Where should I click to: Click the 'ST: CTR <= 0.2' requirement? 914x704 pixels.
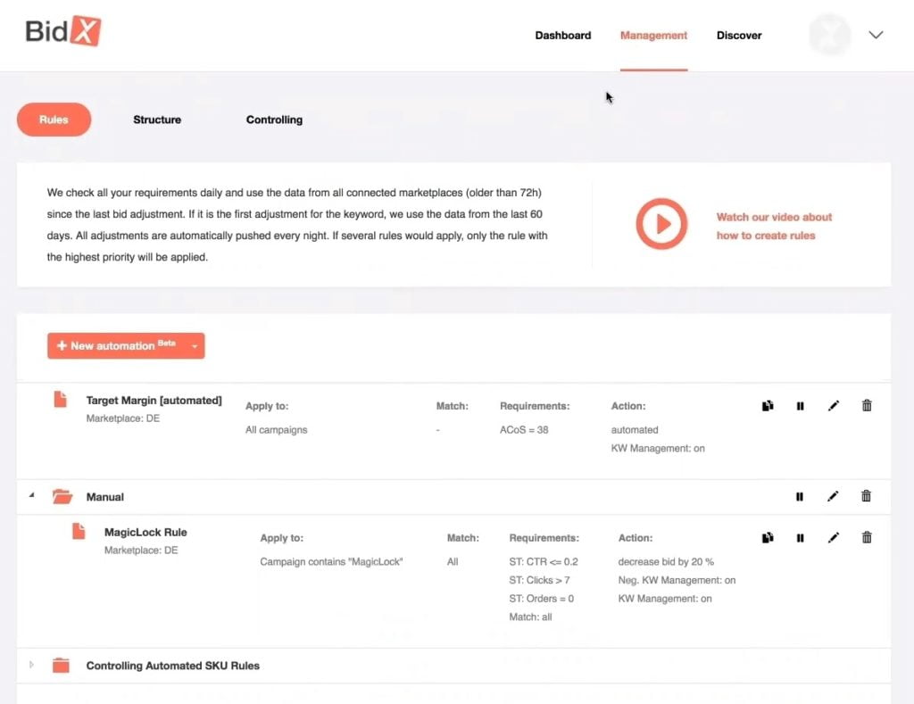click(x=544, y=562)
